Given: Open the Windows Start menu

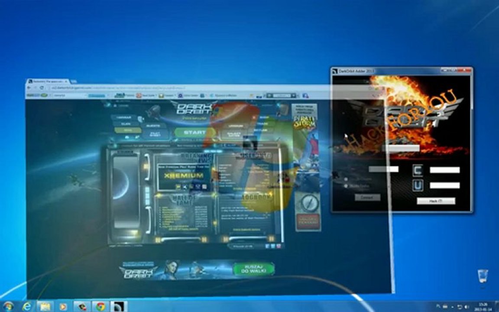Looking at the screenshot, I should [x=8, y=307].
